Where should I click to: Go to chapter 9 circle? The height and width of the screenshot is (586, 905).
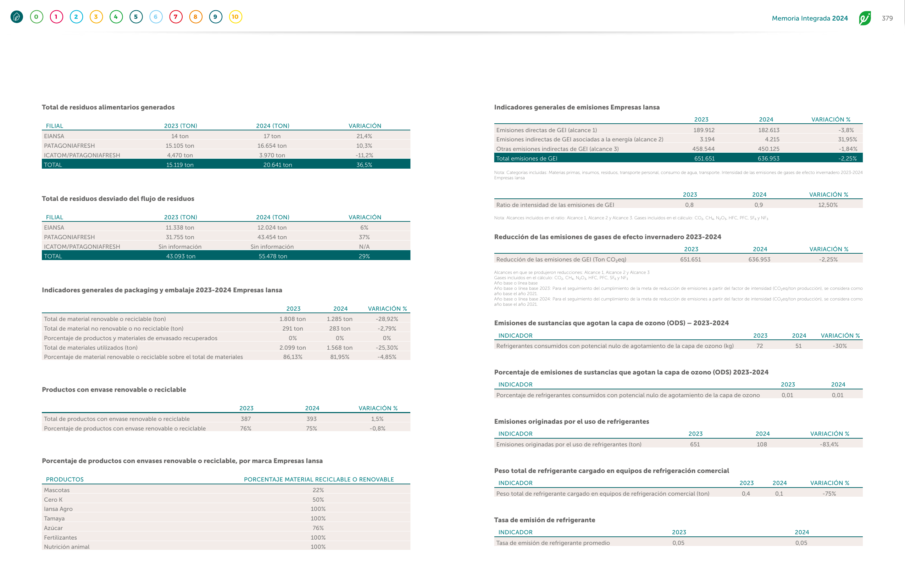[216, 17]
